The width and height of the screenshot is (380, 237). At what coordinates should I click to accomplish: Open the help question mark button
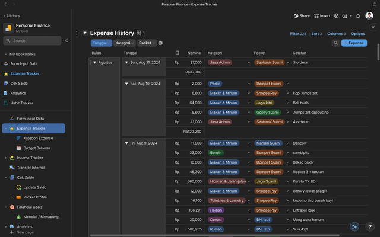click(x=370, y=226)
